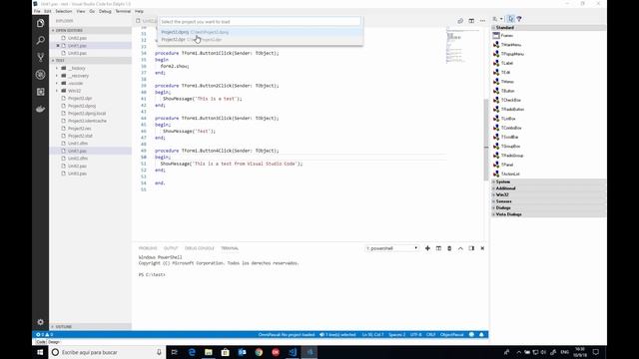Open the File menu
Image resolution: width=639 pixels, height=359 pixels.
point(37,11)
